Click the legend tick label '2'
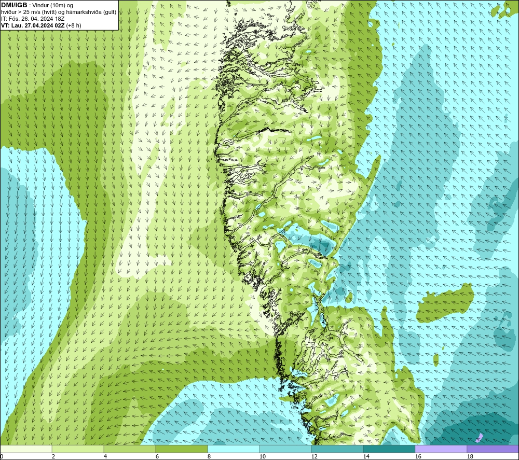 point(53,457)
